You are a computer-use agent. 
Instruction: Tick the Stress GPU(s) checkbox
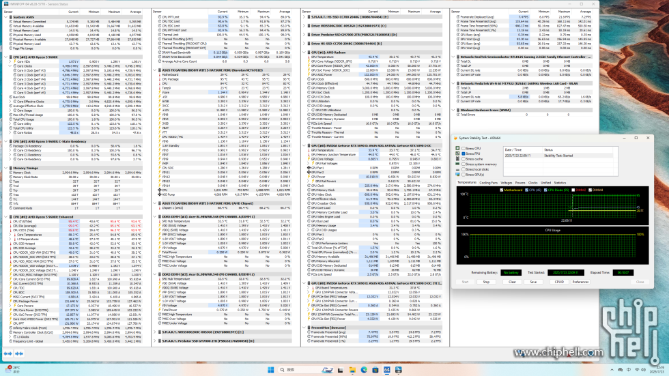pyautogui.click(x=464, y=175)
